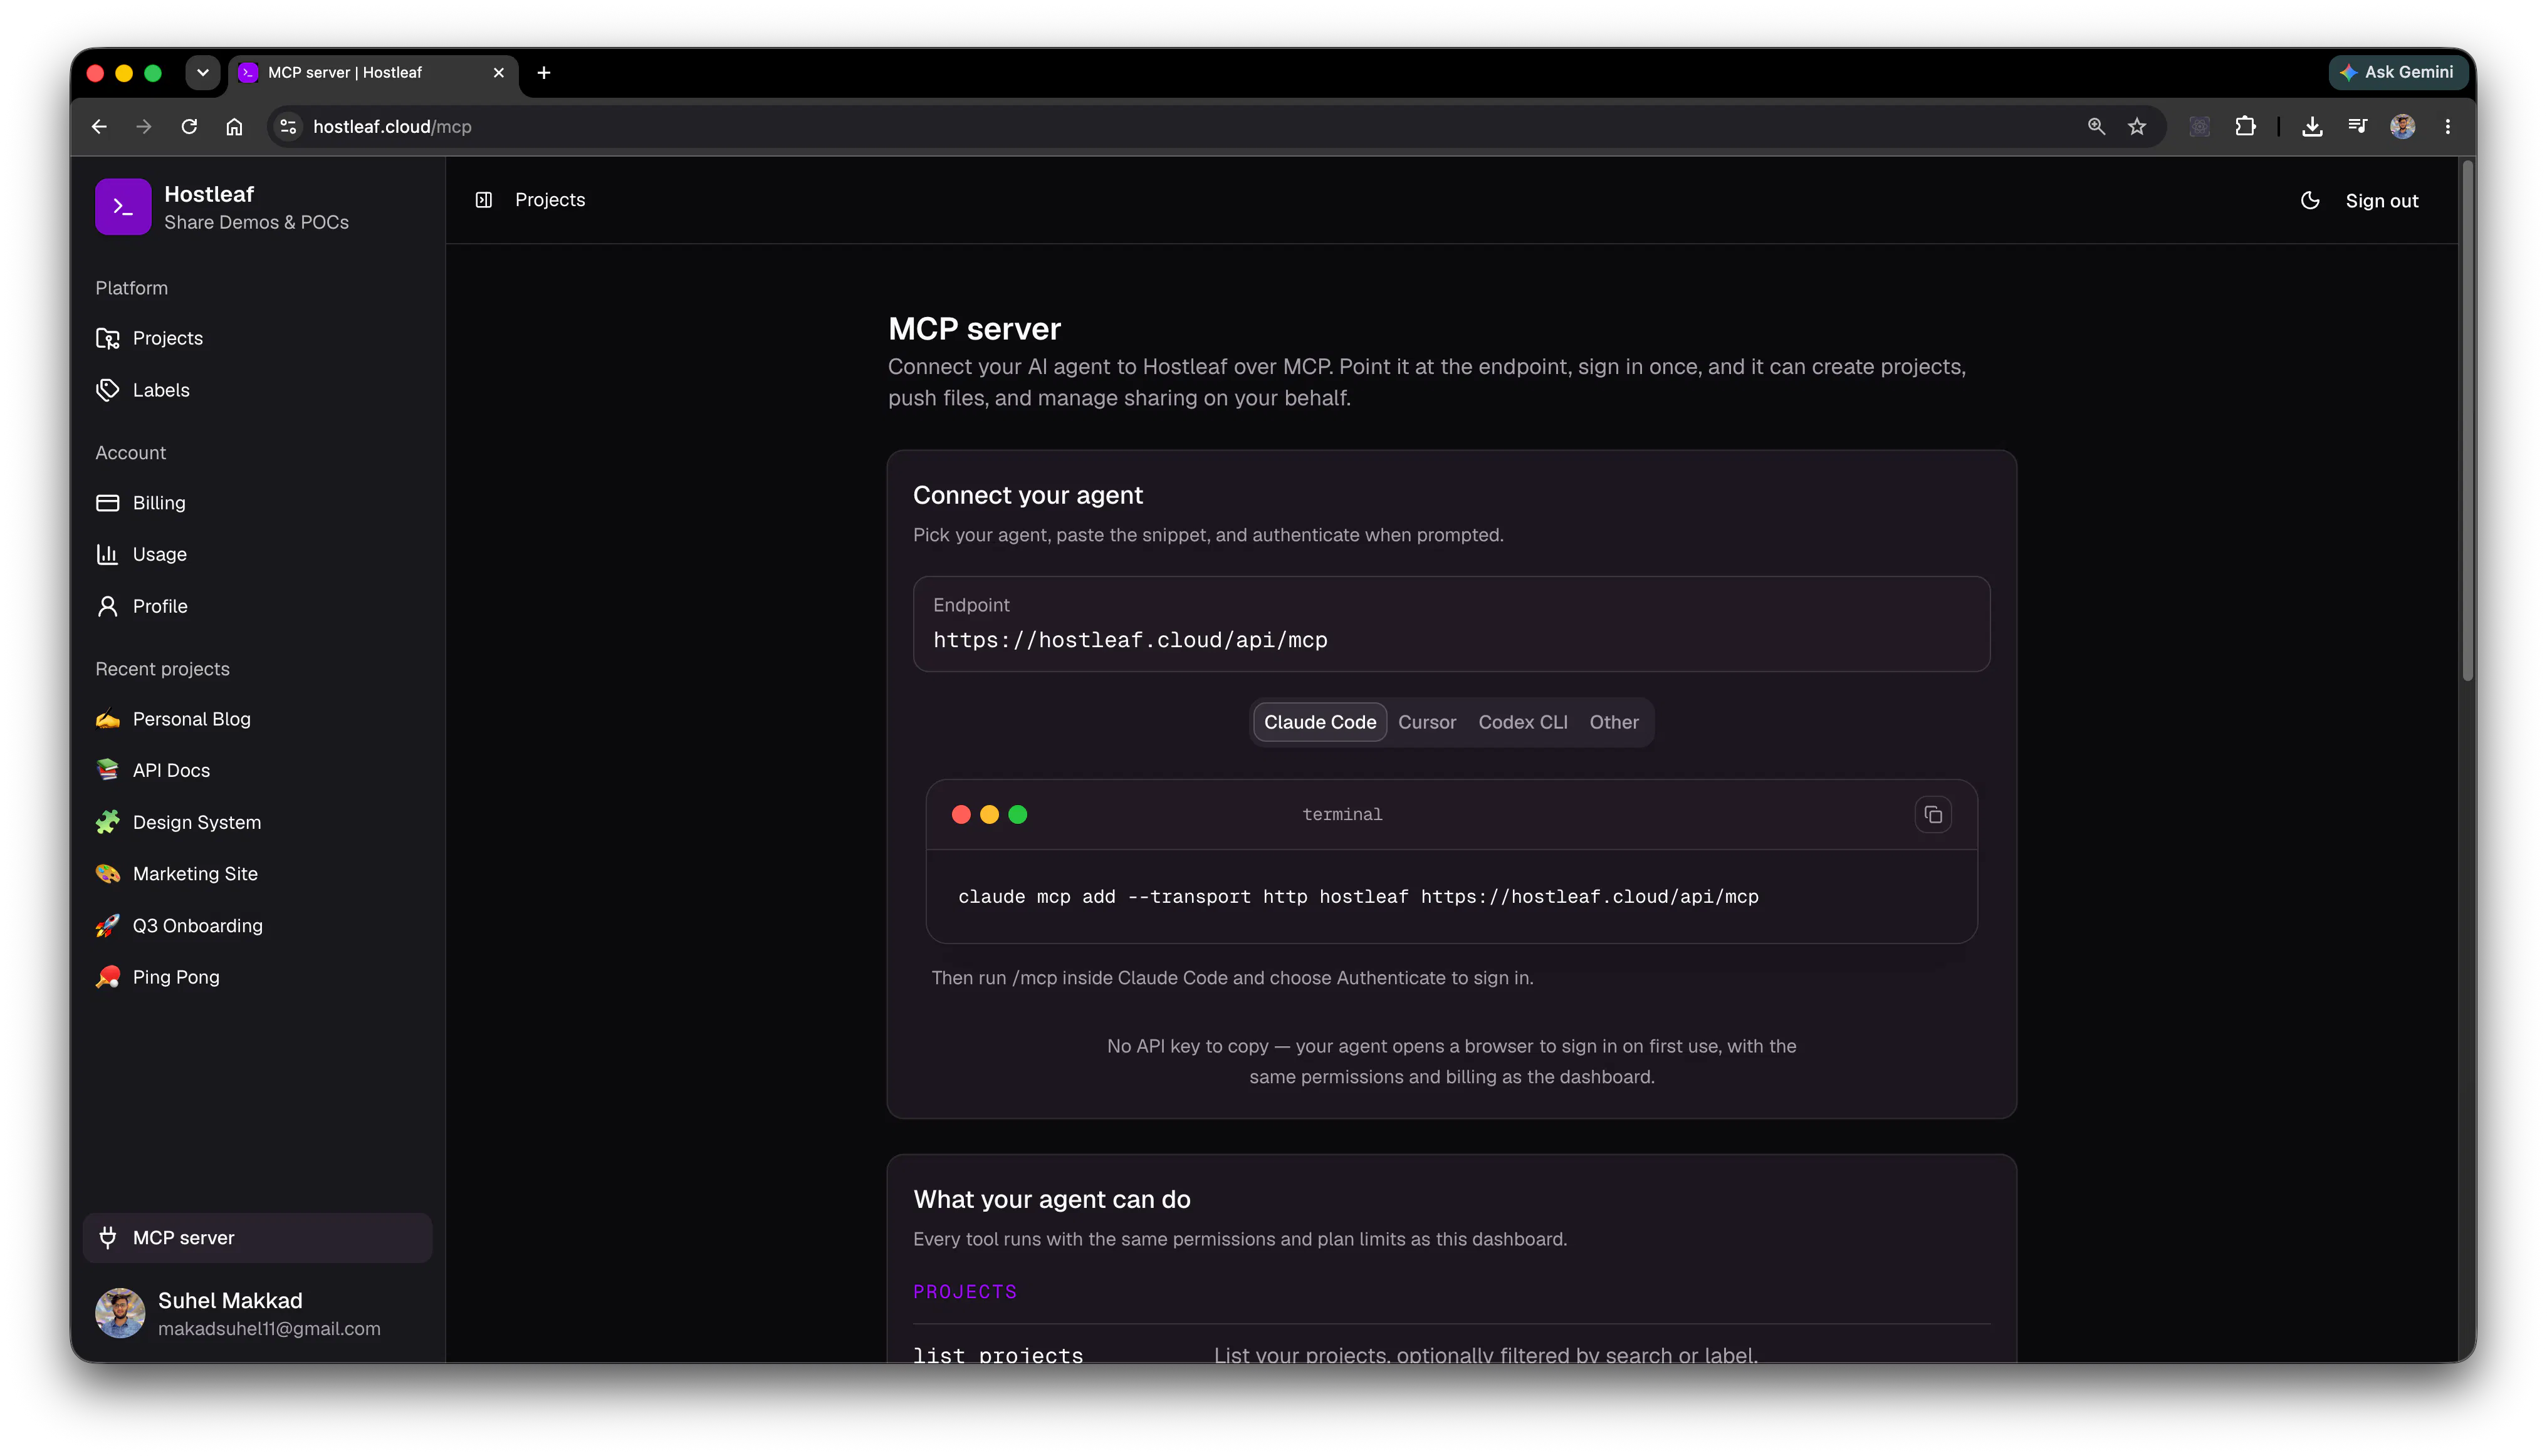Open Projects in the sidebar

click(258, 338)
